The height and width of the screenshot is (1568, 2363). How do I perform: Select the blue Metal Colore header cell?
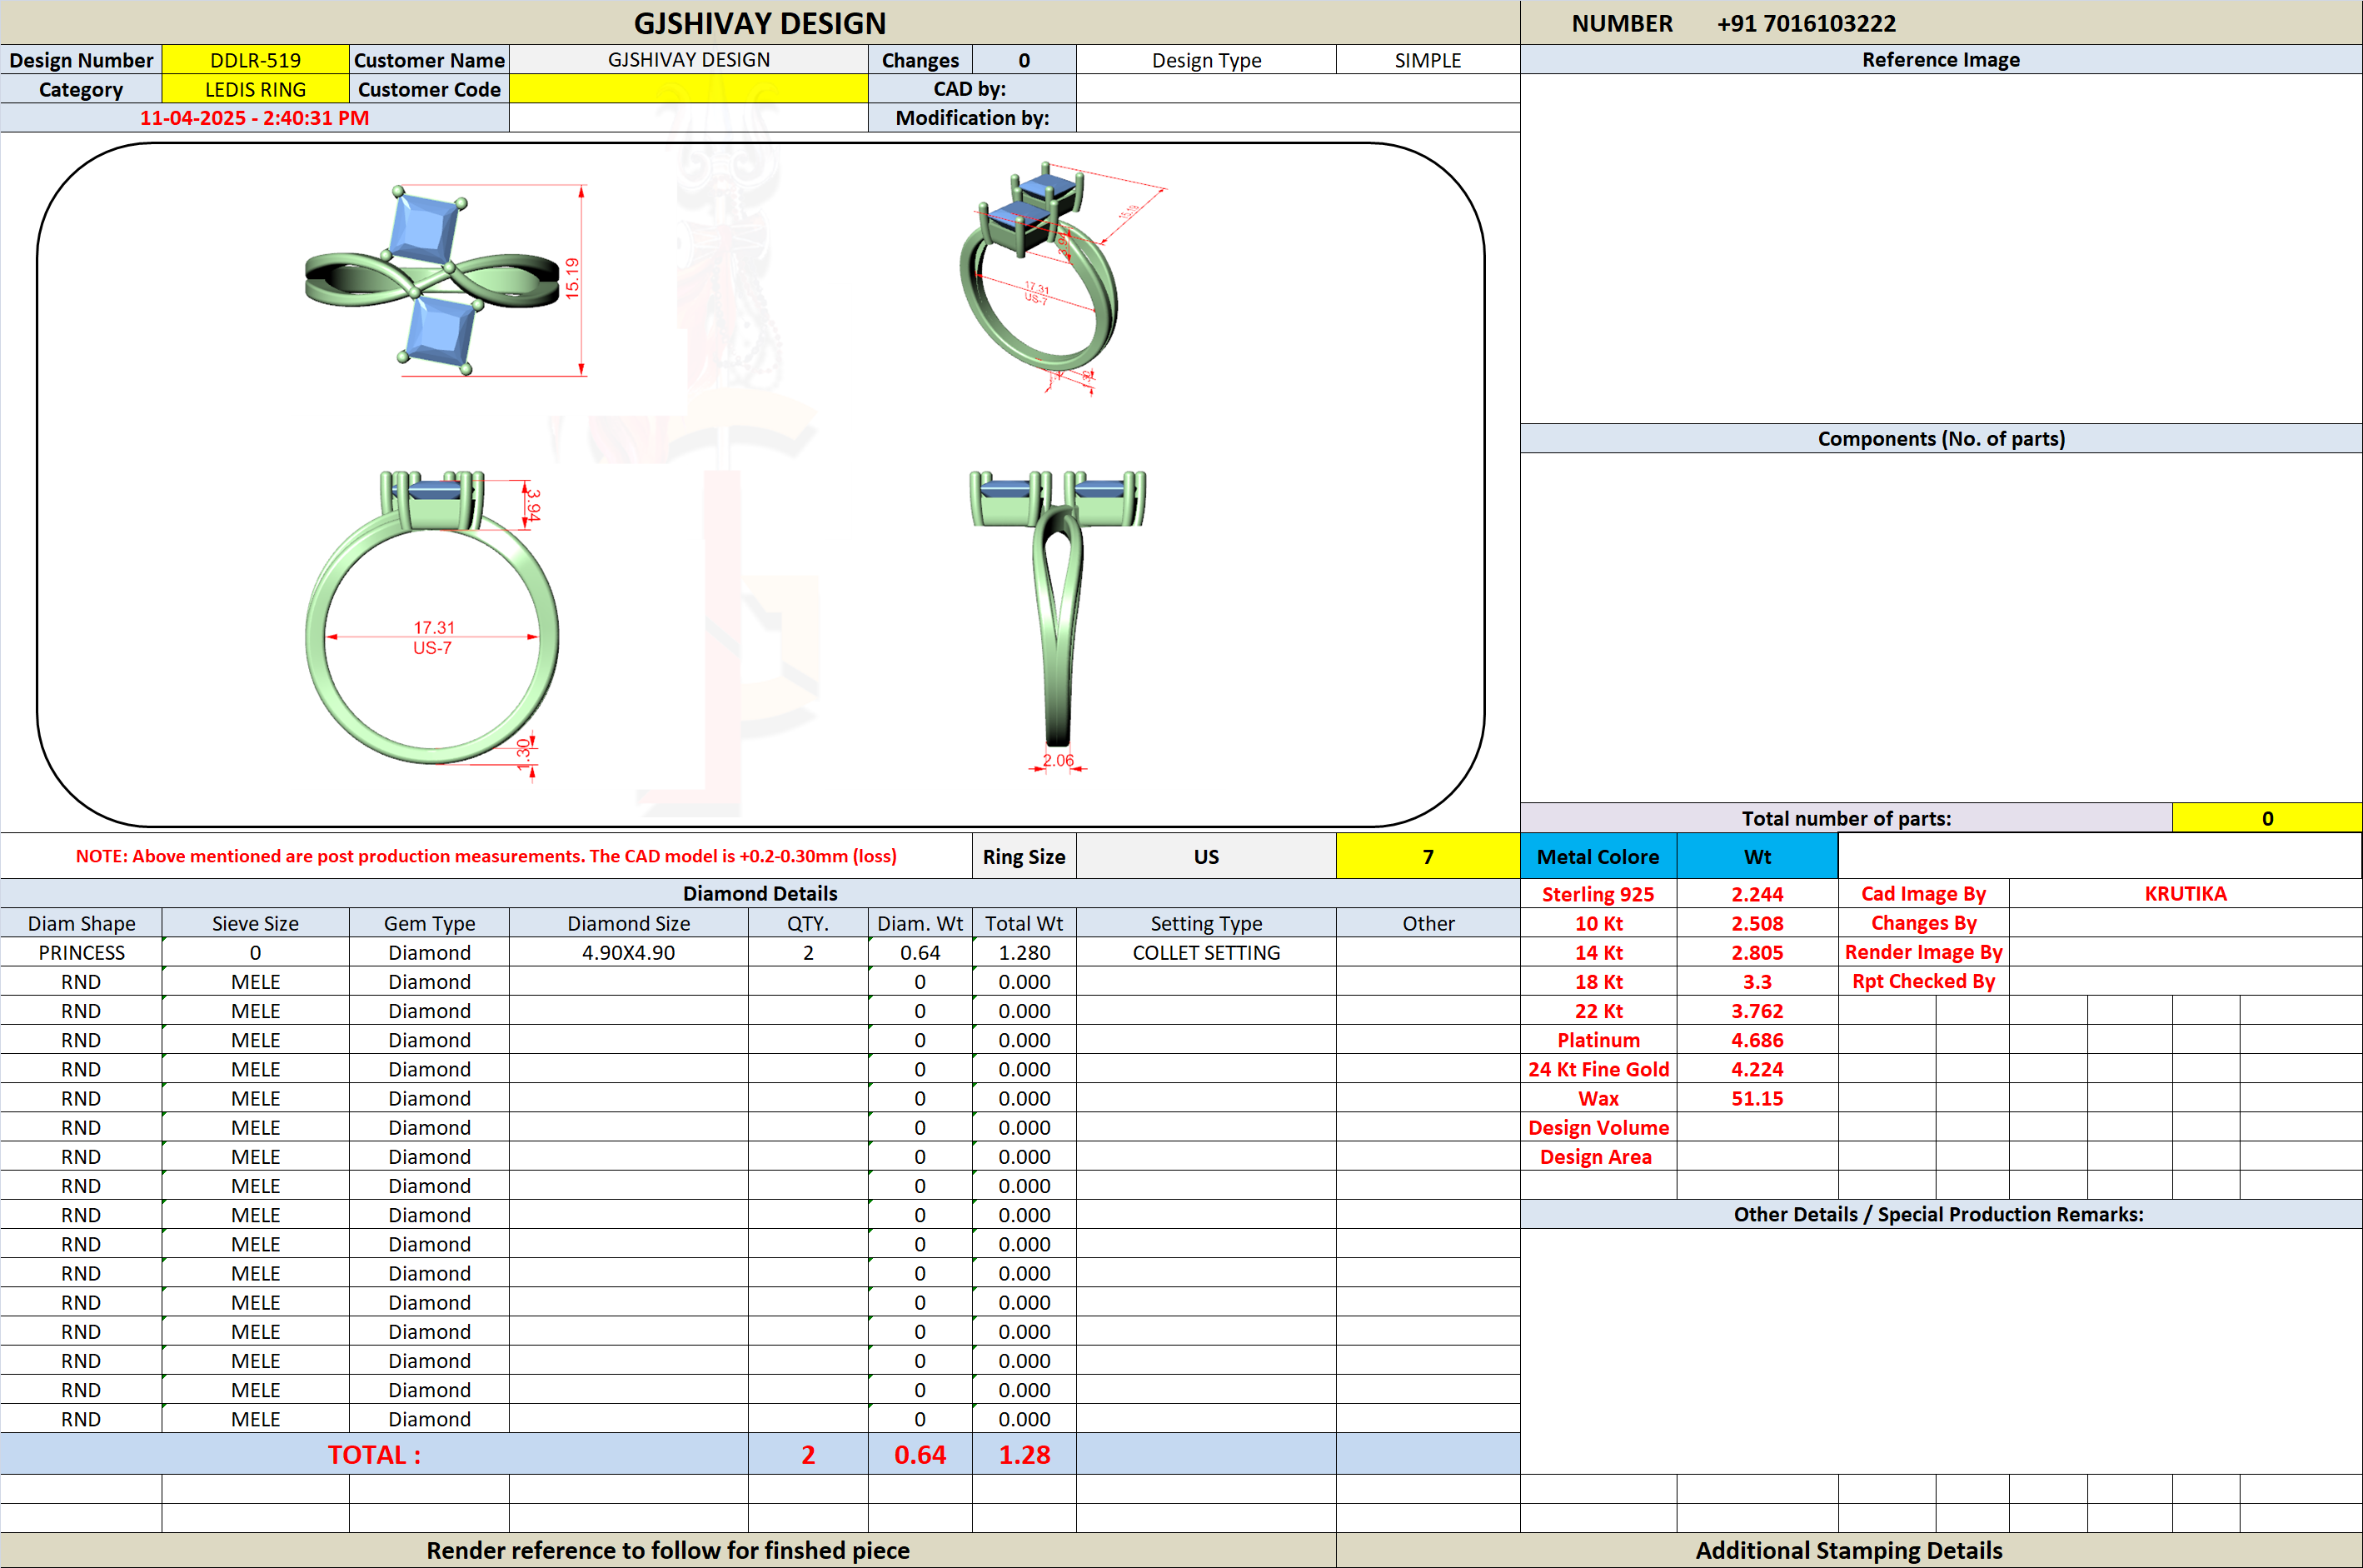1598,857
